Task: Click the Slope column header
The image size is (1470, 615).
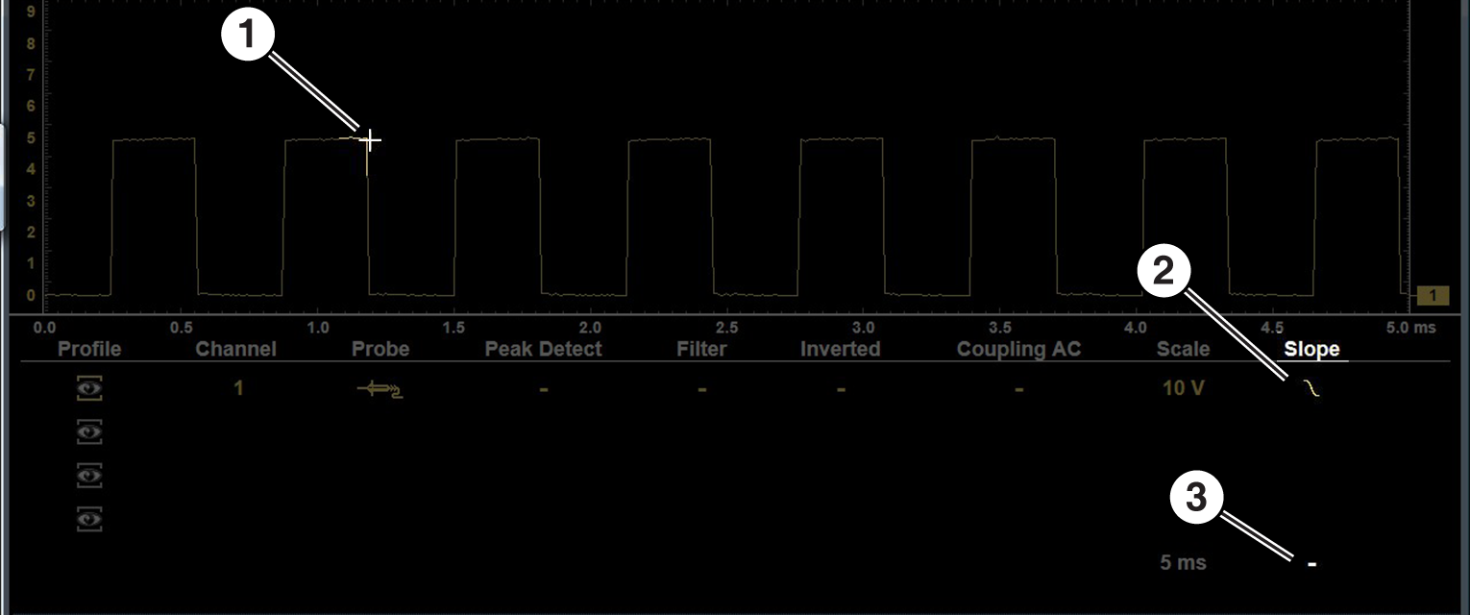Action: [1311, 350]
